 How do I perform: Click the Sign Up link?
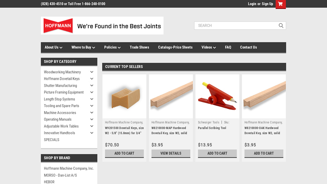click(267, 4)
